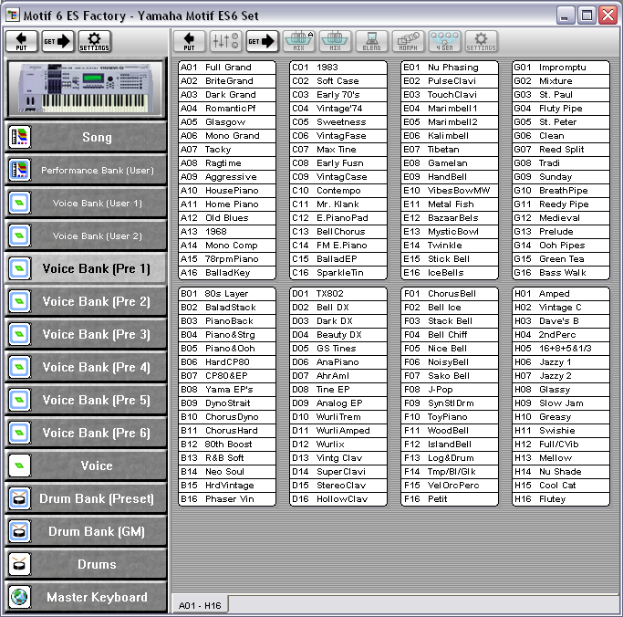This screenshot has height=617, width=623.
Task: Select voice C07 Max Tine
Action: (x=338, y=150)
